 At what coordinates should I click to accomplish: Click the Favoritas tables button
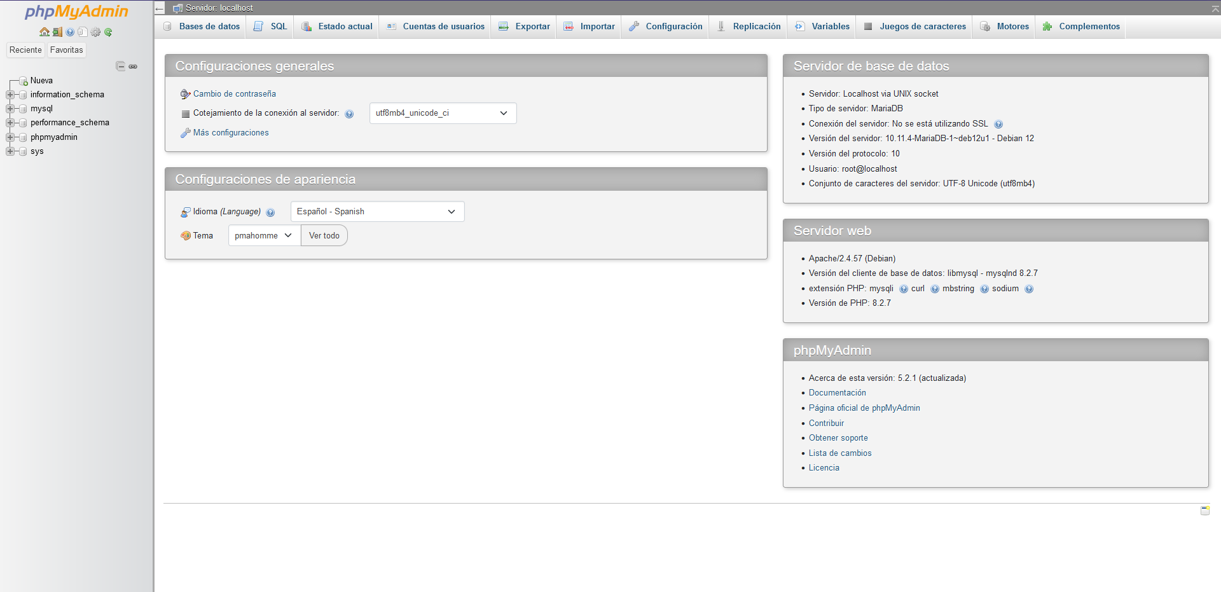67,50
